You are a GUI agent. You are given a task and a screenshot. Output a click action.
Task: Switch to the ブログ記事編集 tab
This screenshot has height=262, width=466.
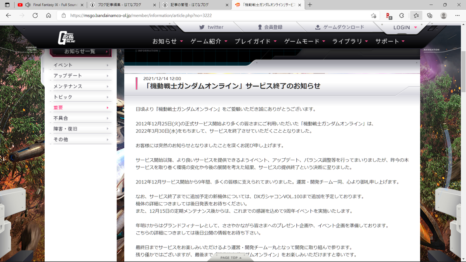[x=123, y=5]
